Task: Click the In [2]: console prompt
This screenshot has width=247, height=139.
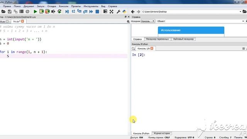Action: (x=139, y=55)
